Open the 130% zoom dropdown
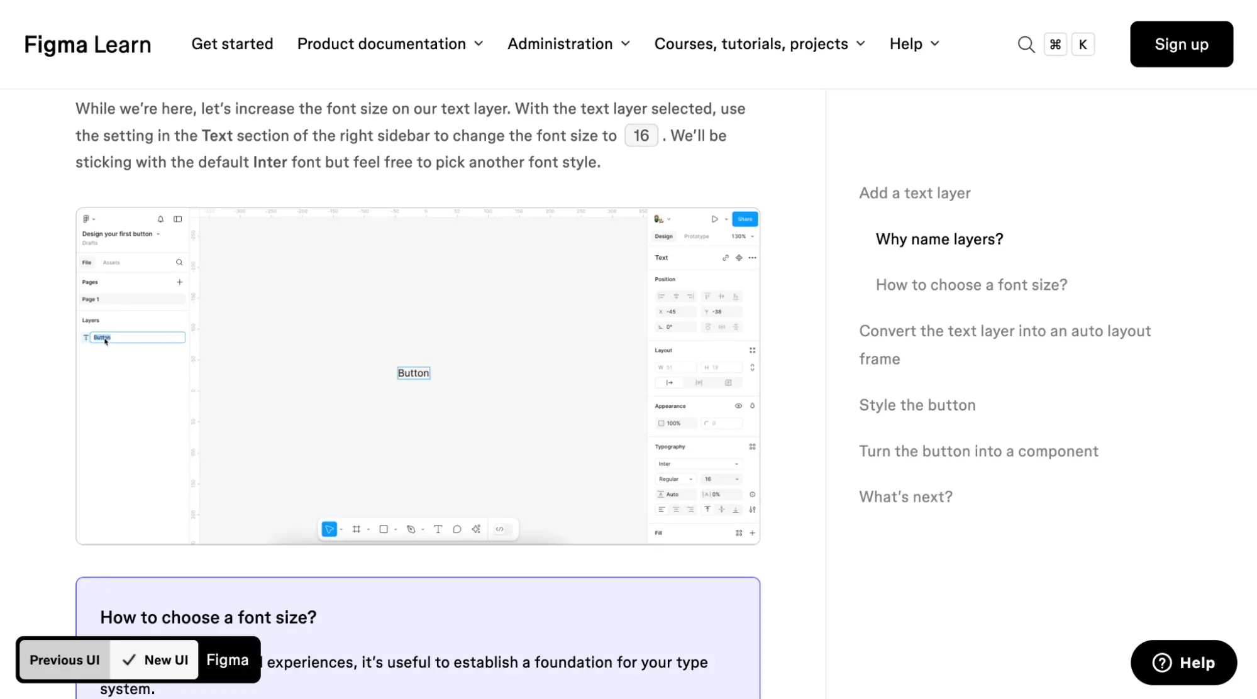 pos(742,236)
